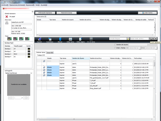Sort by Nombre de Usuario column header
Image resolution: width=161 pixels, height=121 pixels.
(x=81, y=58)
